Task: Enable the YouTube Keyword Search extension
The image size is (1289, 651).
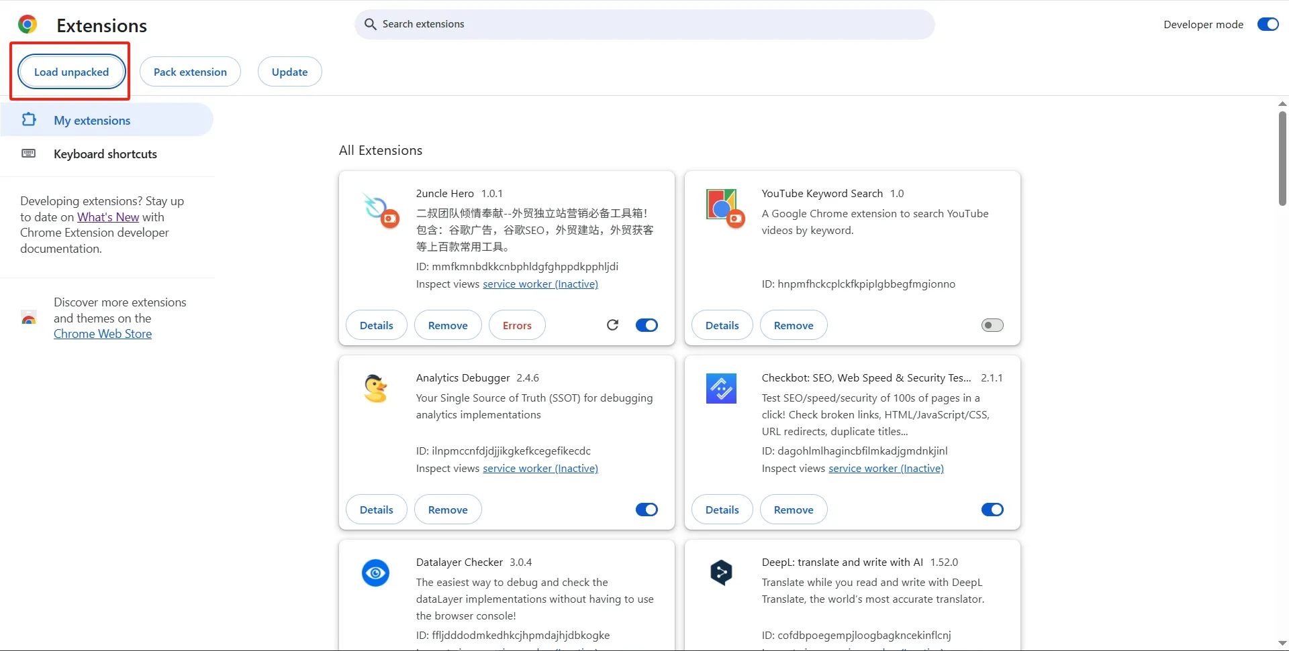Action: (x=992, y=325)
